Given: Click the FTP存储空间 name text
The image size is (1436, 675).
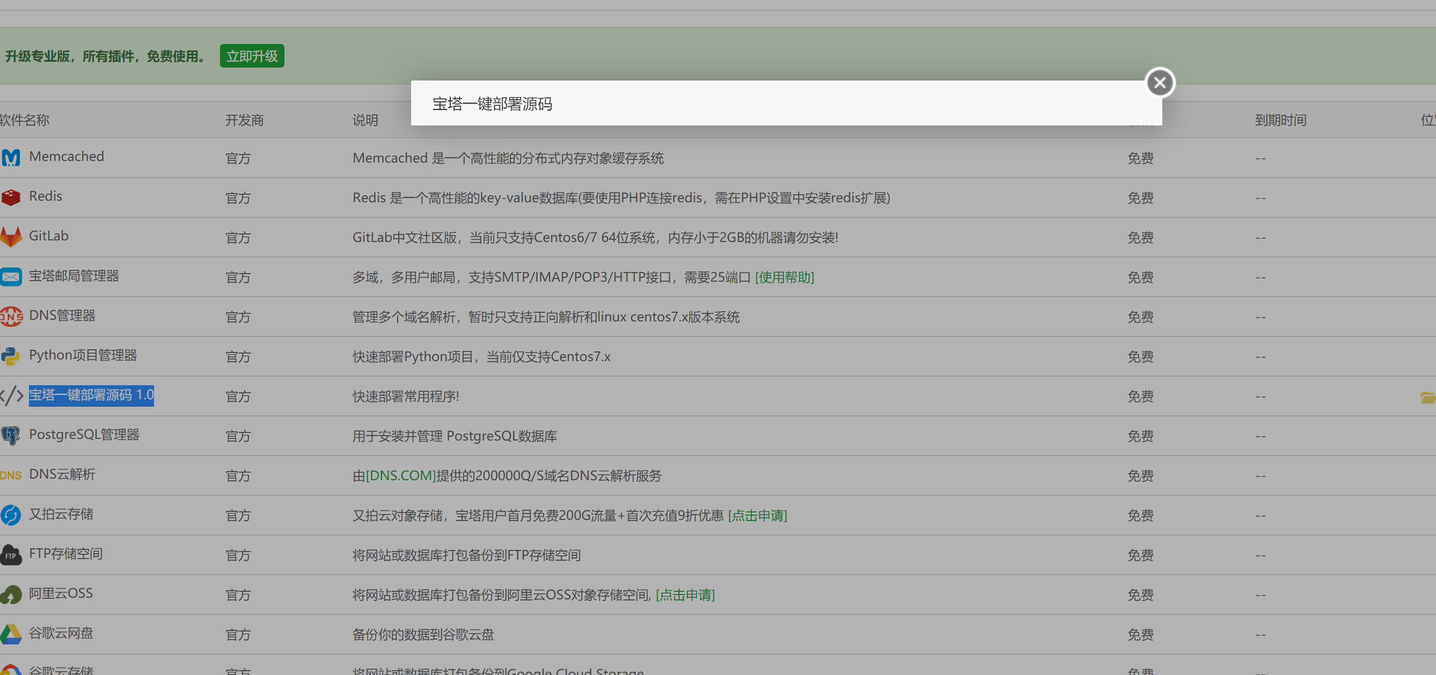Looking at the screenshot, I should 66,553.
